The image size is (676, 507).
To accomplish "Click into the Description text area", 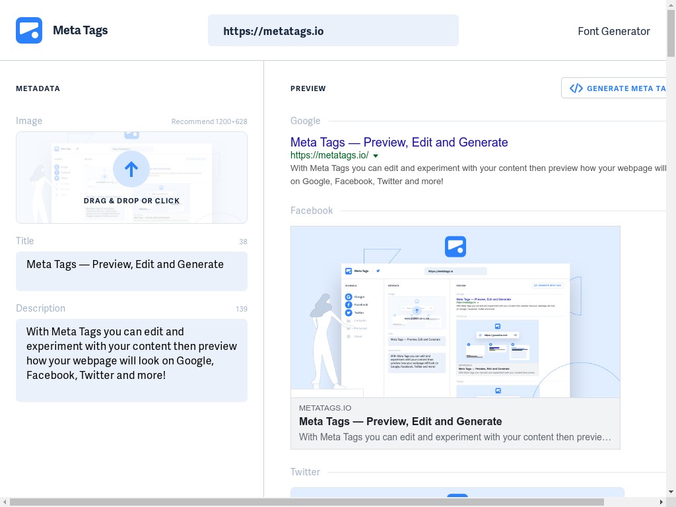I will point(131,360).
